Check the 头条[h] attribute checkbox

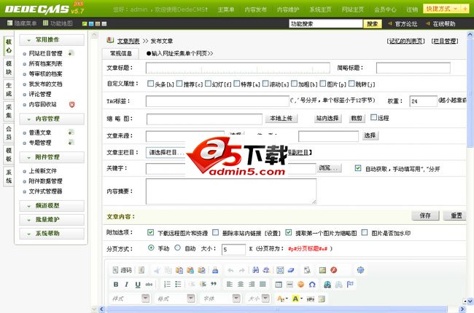[x=150, y=83]
